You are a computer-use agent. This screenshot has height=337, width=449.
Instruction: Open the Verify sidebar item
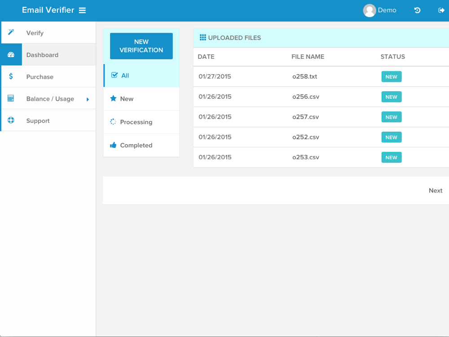click(48, 33)
